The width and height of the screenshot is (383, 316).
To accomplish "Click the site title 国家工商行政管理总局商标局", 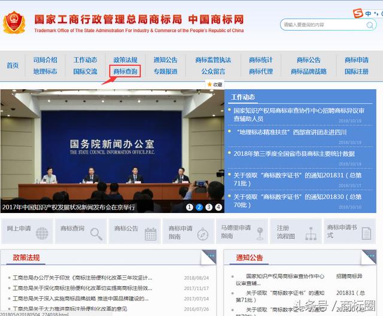I will pyautogui.click(x=108, y=19).
